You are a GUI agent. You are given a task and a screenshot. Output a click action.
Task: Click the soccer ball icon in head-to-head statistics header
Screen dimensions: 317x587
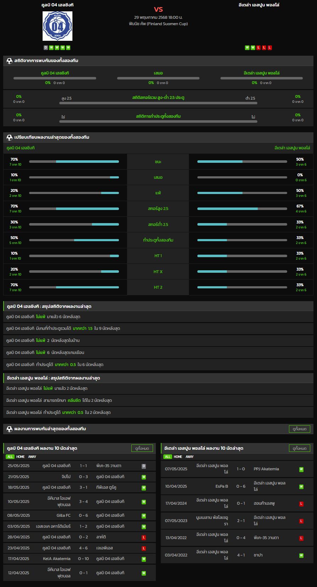[10, 61]
